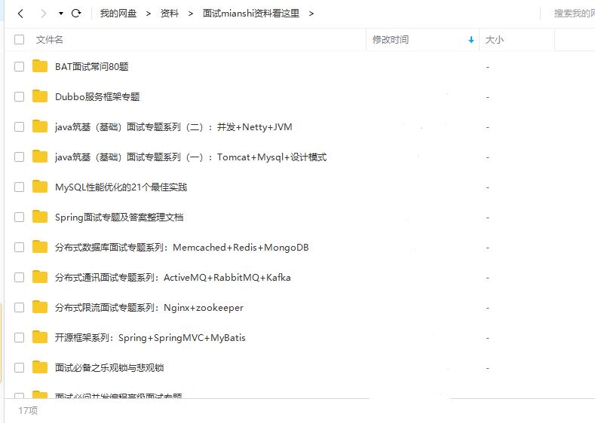Go forward with the right arrow
Viewport: 595px width, 423px height.
(44, 14)
